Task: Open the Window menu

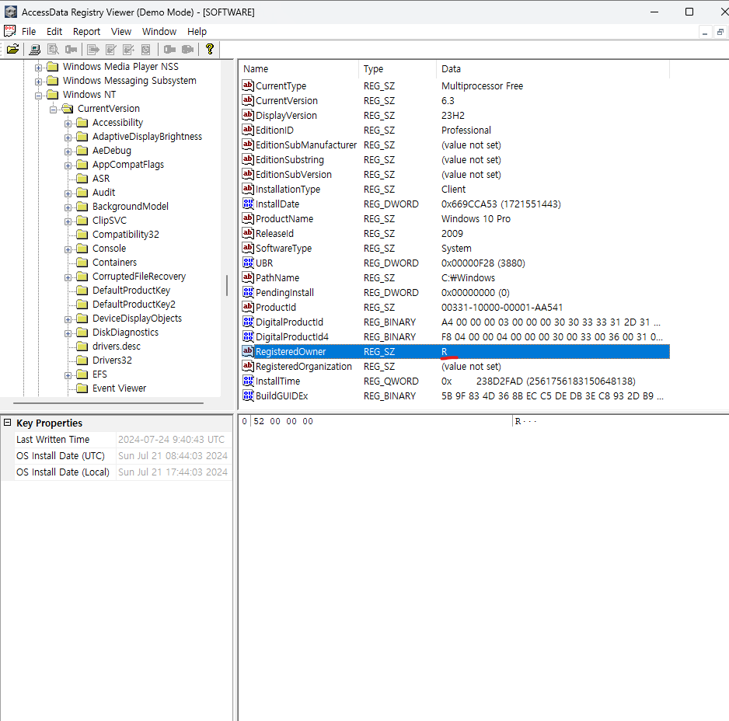Action: click(159, 32)
